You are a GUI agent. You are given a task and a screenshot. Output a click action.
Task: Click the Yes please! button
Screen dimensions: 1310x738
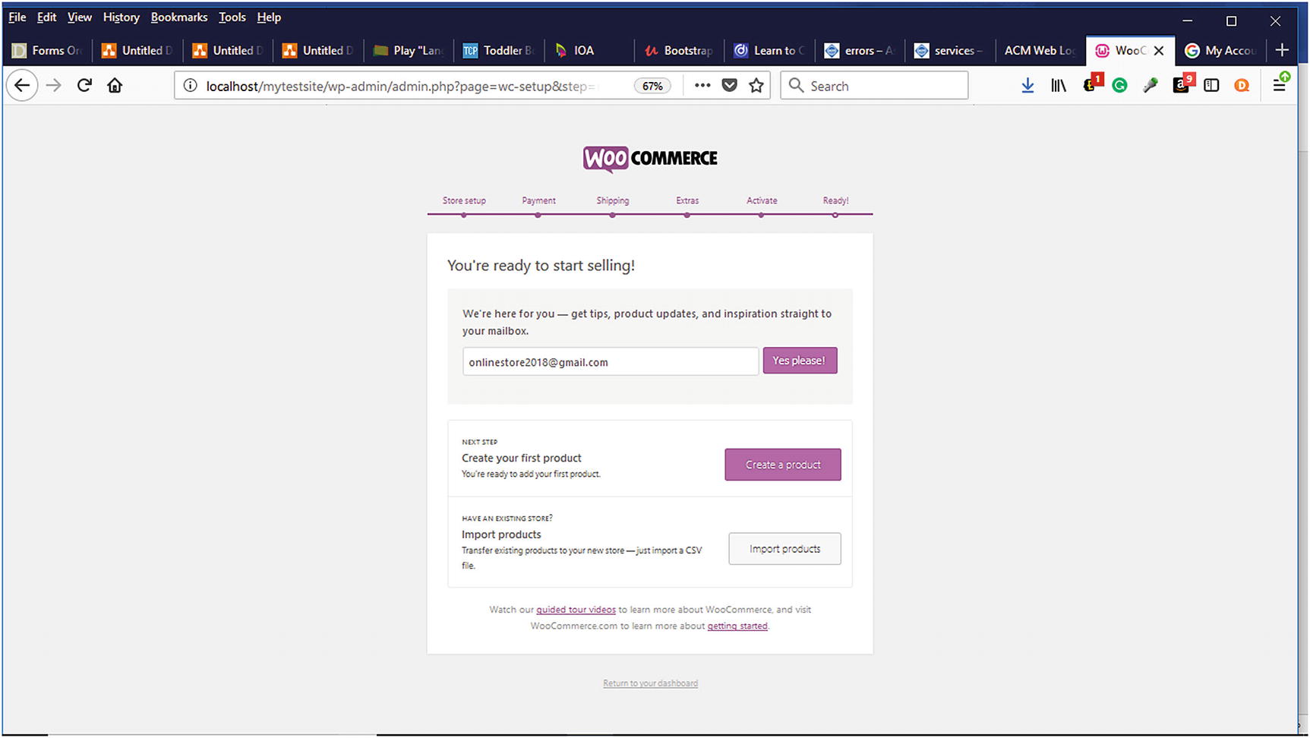(x=800, y=361)
